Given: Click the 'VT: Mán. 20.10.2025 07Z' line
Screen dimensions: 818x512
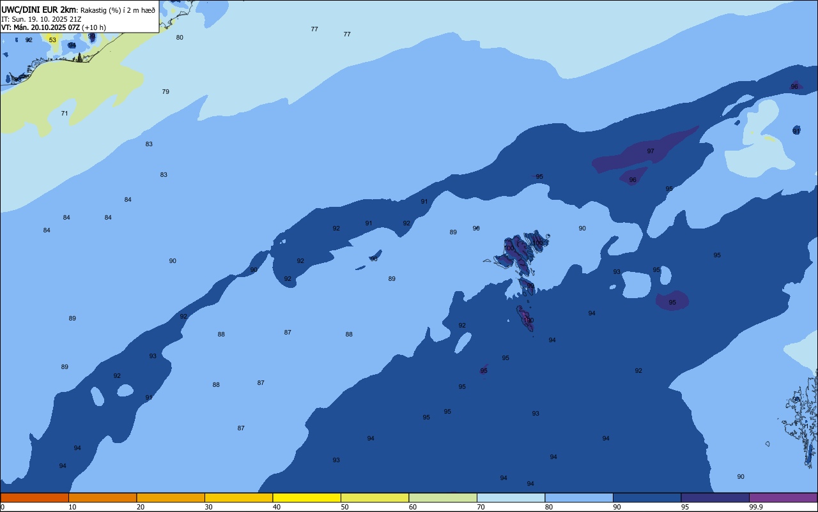Looking at the screenshot, I should 40,27.
